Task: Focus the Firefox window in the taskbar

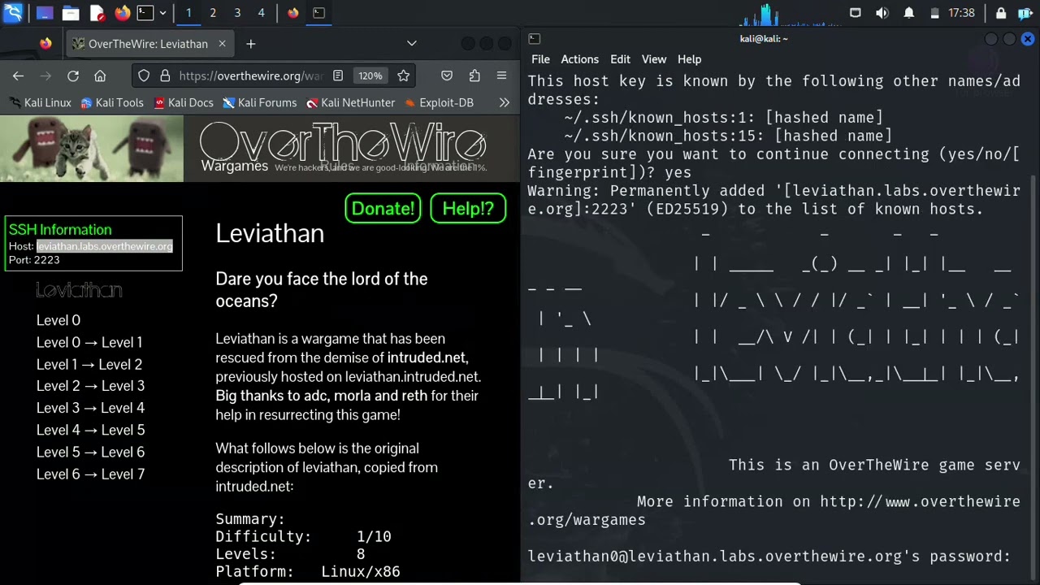Action: 293,13
